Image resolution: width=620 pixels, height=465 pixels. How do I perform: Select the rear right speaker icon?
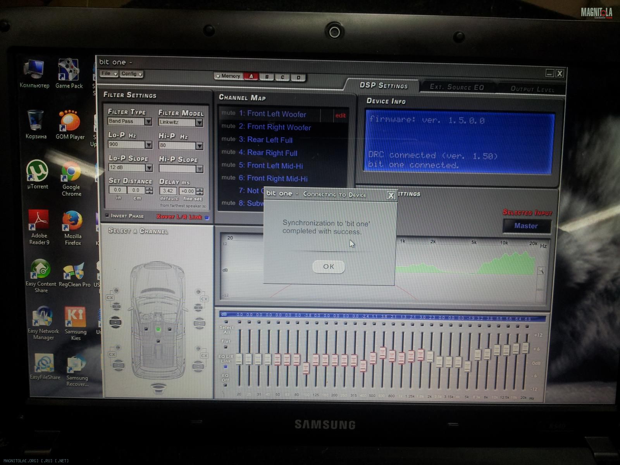coord(198,366)
